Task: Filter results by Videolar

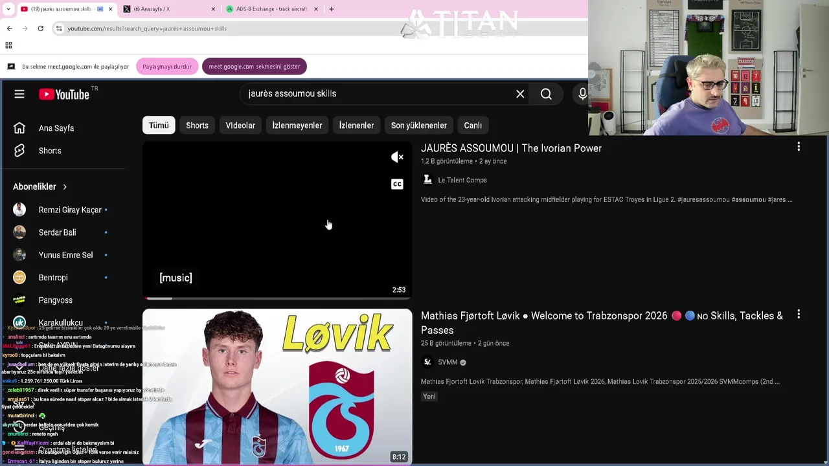Action: click(240, 126)
